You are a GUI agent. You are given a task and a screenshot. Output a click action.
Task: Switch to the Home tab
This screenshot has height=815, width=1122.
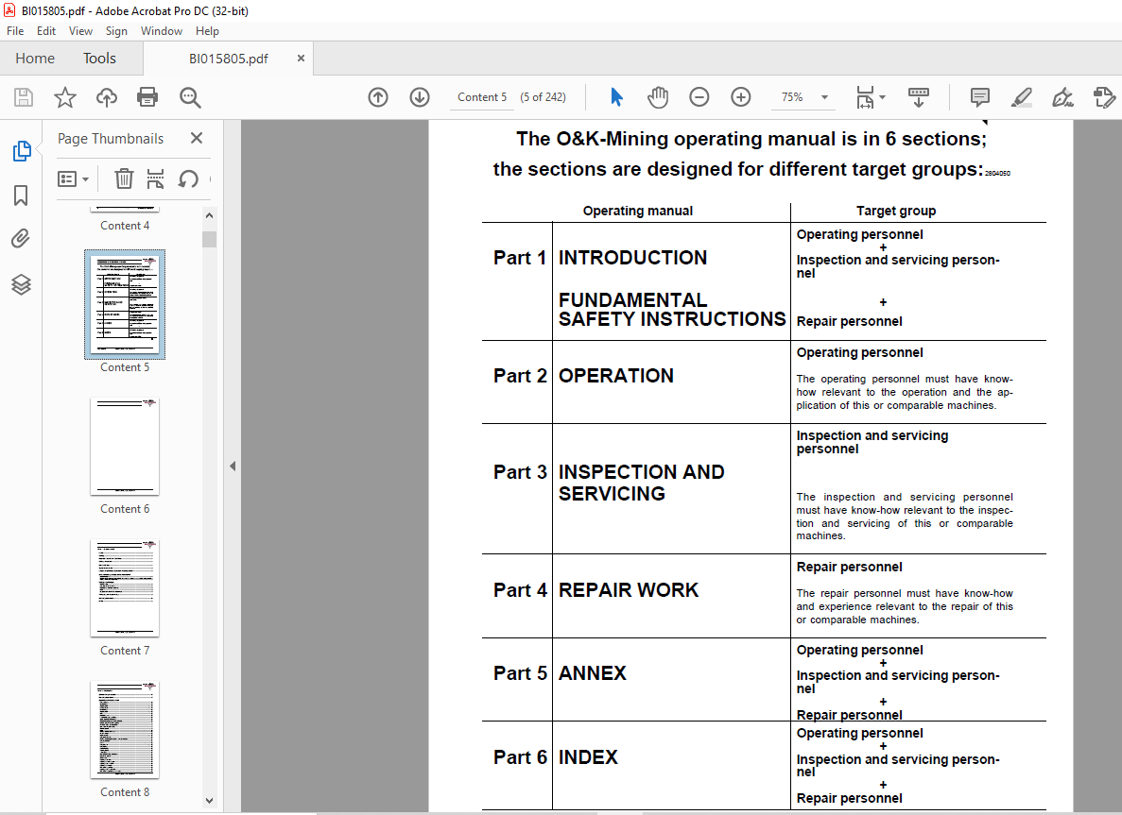pos(35,58)
